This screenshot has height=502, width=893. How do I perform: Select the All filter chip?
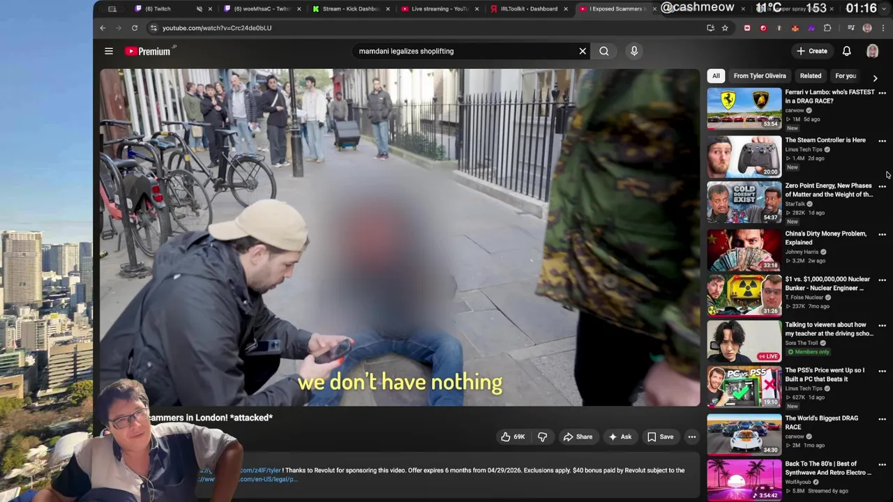point(716,76)
